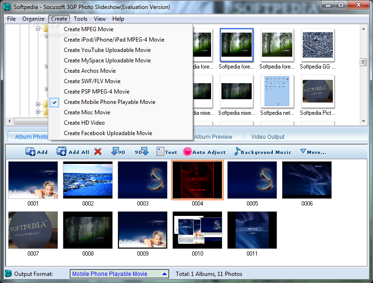373x283 pixels.
Task: Select album photo 0007 Softpedia logo
Action: tap(33, 230)
